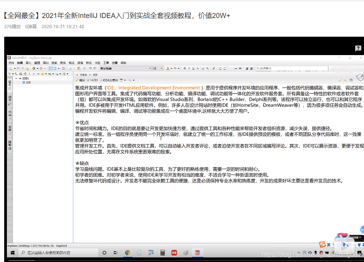The width and height of the screenshot is (364, 262).
Task: Toggle bold formatting
Action: [x=185, y=68]
